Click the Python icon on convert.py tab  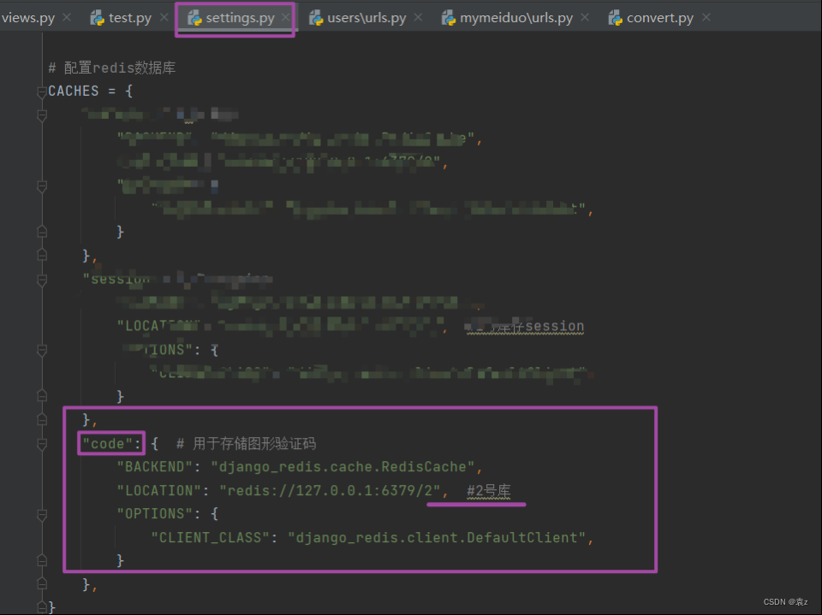[613, 16]
